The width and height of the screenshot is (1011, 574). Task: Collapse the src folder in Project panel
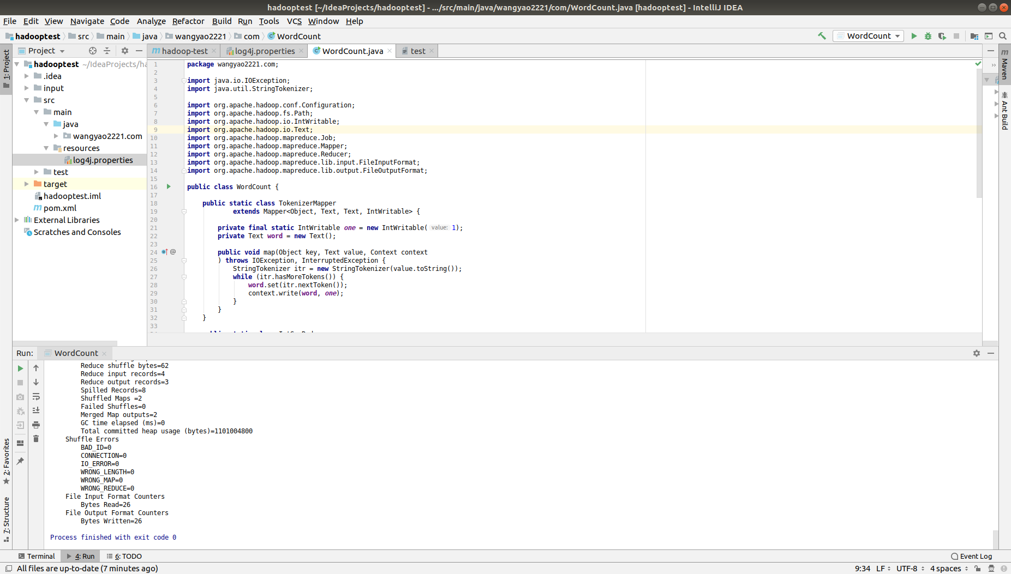(27, 100)
